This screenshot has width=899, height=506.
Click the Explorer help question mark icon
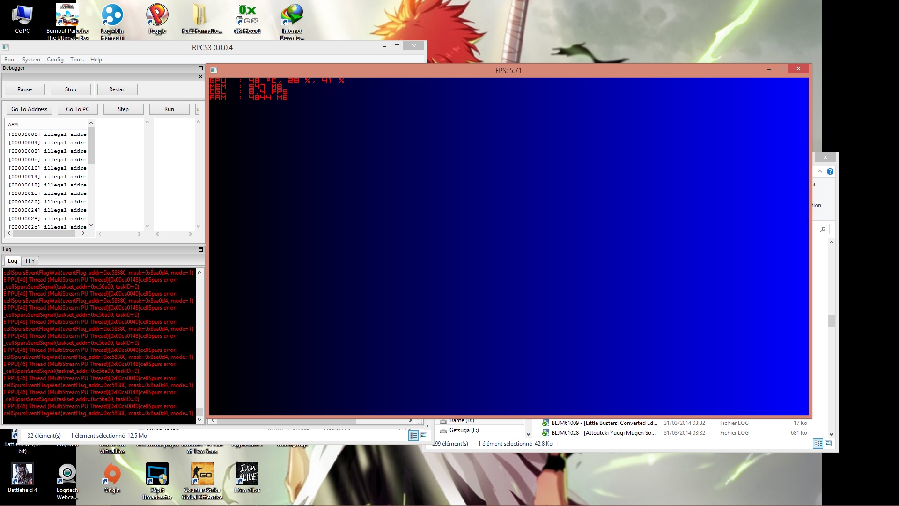pos(830,171)
